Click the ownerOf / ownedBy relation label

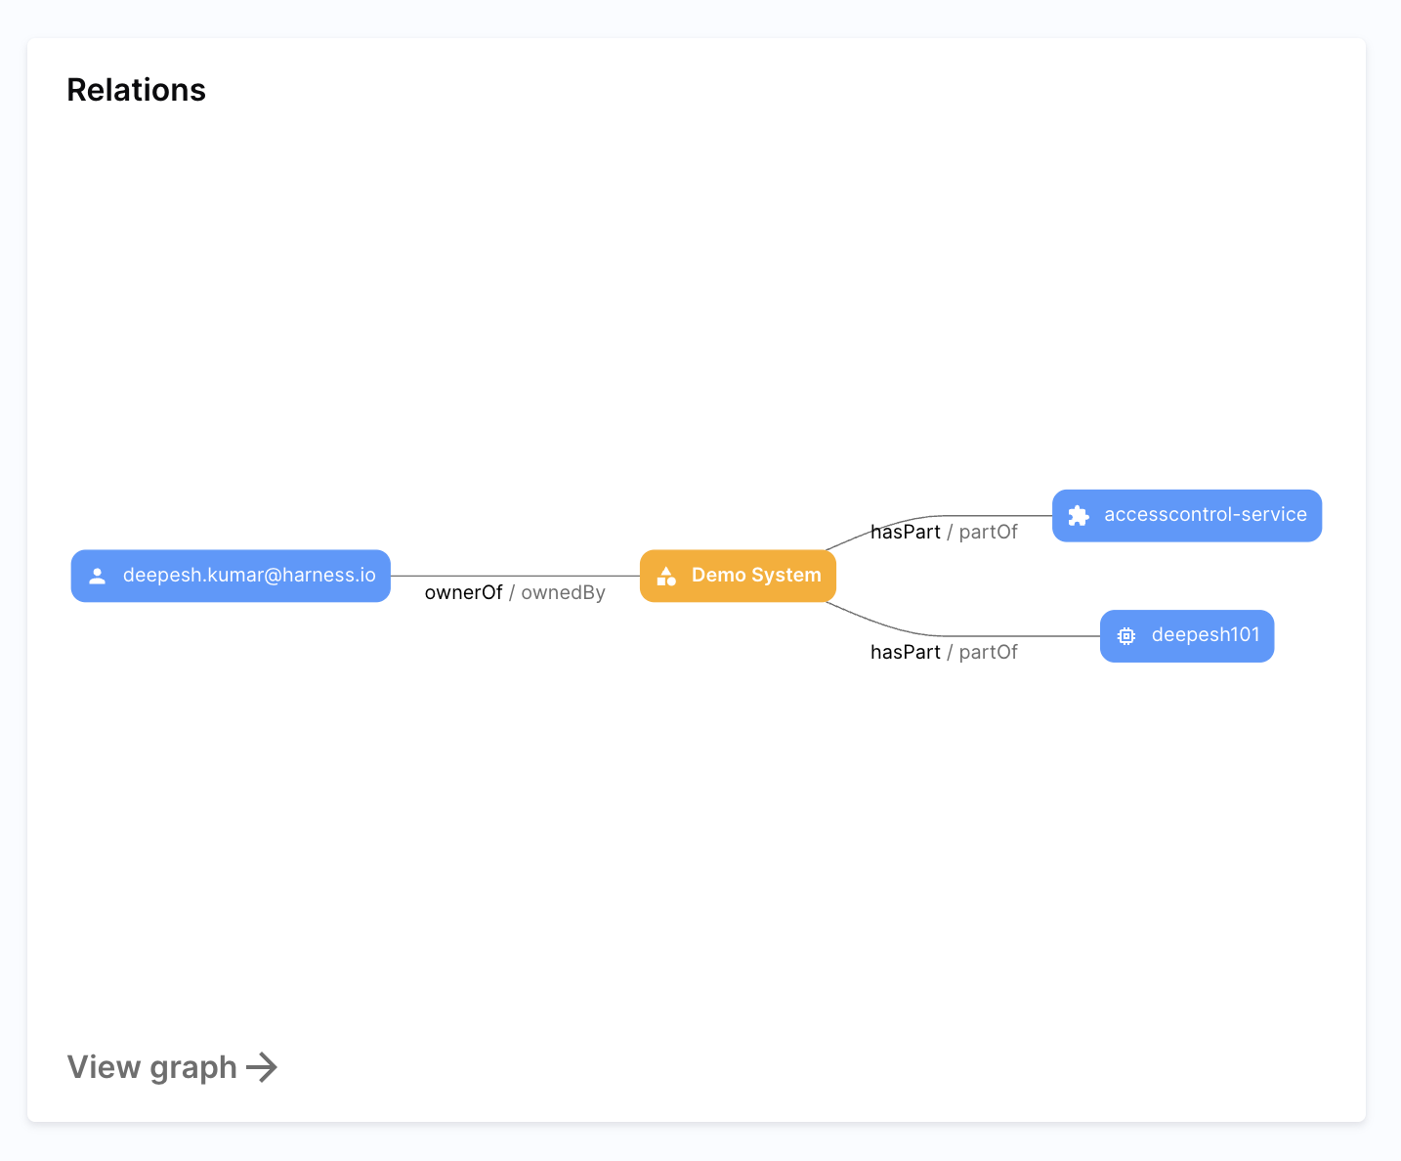click(514, 592)
